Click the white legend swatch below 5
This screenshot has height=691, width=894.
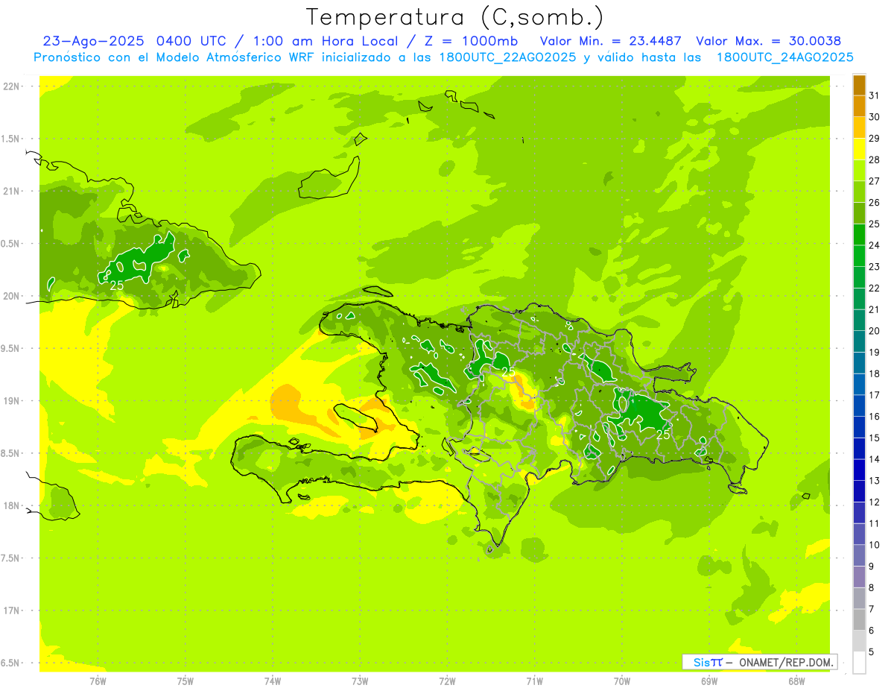(x=859, y=663)
